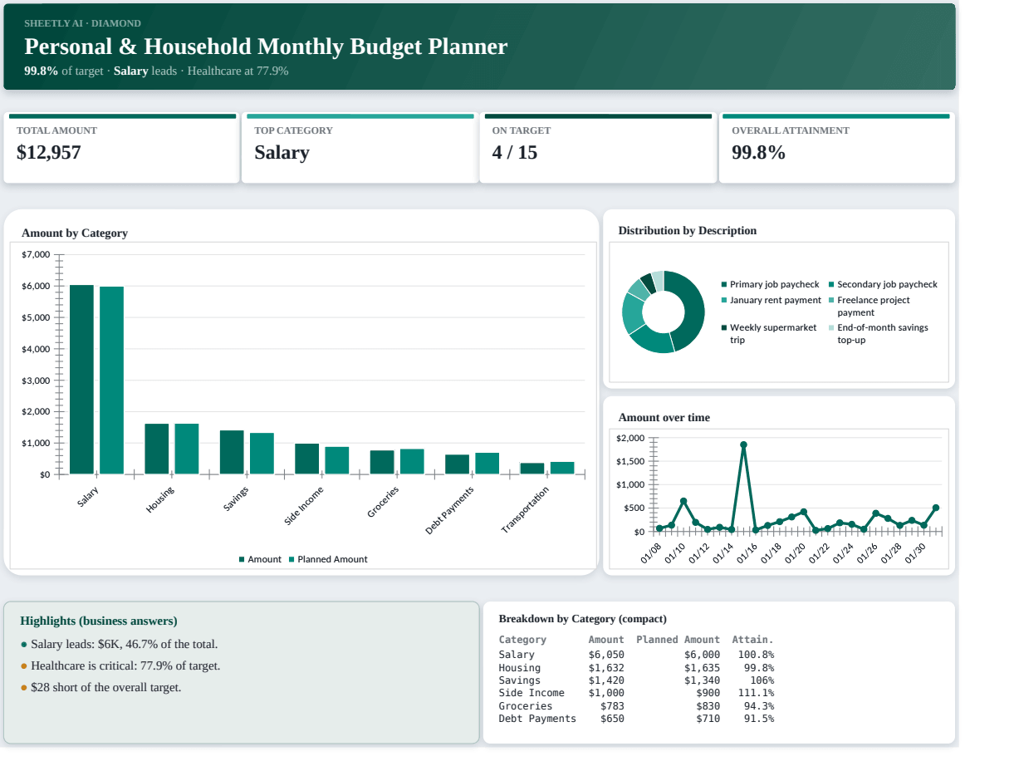
Task: Open the Total Amount card showing $12,957
Action: 121,148
